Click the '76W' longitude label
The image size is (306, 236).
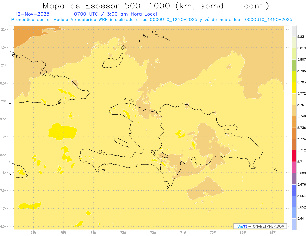point(33,233)
